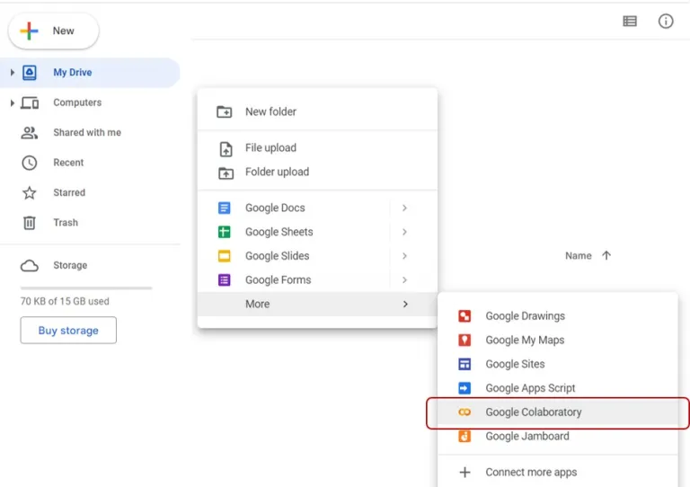690x487 pixels.
Task: Open the Google Docs submenu chevron
Action: (x=404, y=208)
